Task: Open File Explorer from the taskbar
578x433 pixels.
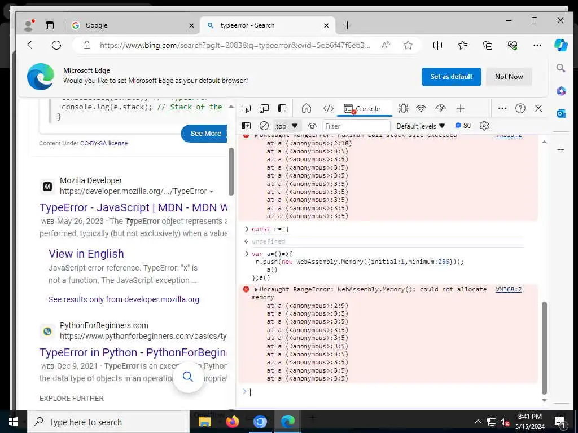Action: click(x=204, y=422)
